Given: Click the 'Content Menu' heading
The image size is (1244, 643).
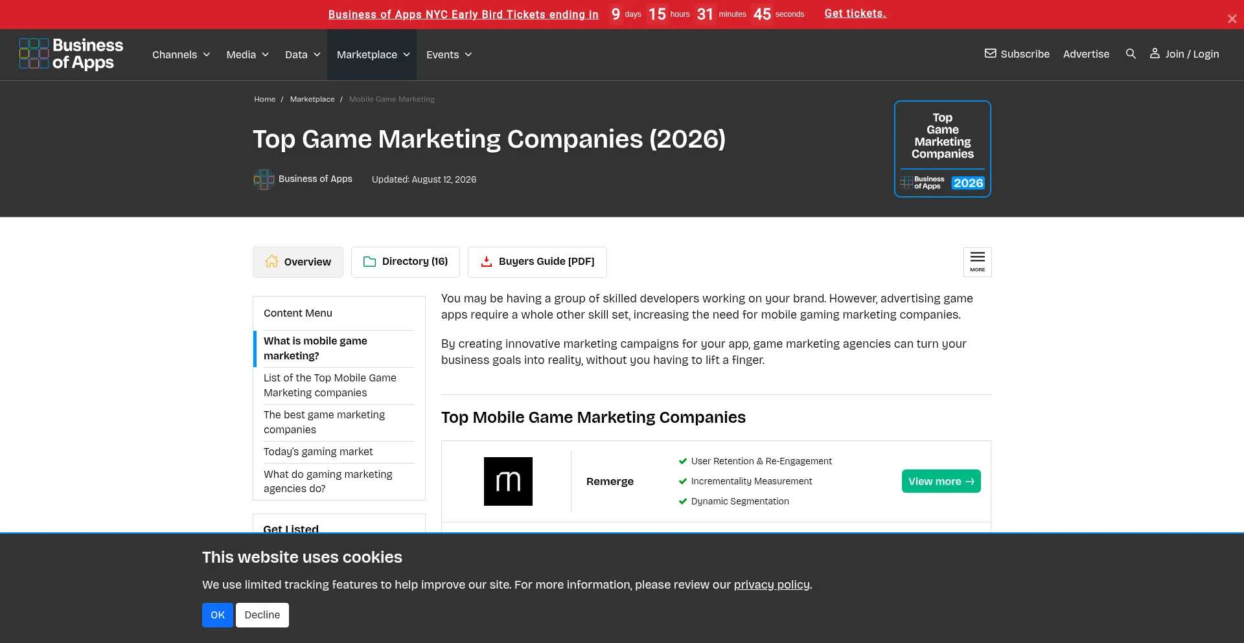Looking at the screenshot, I should [298, 313].
